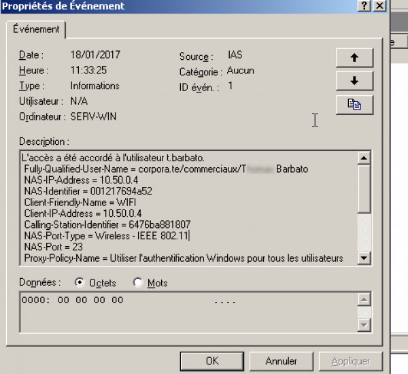Click the up arrow of the Données scrollbar

(364, 300)
